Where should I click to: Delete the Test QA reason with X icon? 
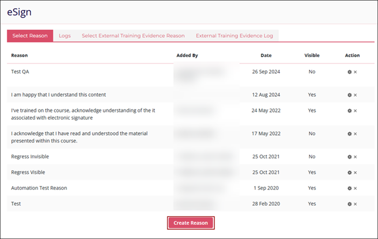click(x=355, y=72)
